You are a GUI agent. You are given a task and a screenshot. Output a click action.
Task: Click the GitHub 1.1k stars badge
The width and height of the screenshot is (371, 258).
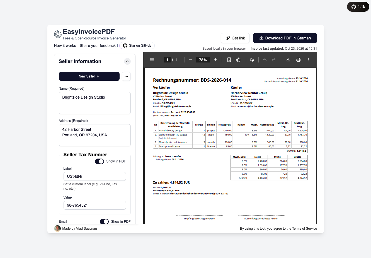pos(358,7)
